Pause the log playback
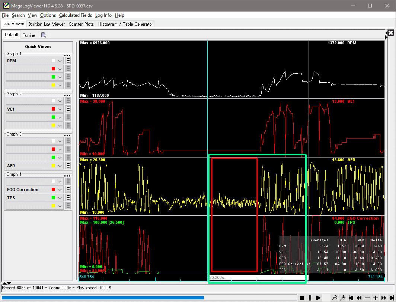This screenshot has width=396, height=302. pos(310,298)
